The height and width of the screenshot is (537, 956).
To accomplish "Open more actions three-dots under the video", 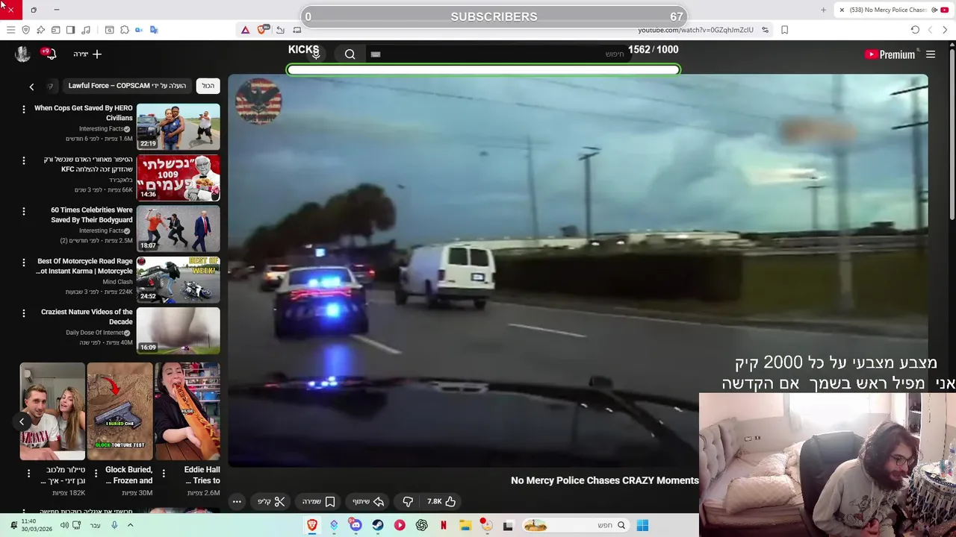I will click(237, 502).
